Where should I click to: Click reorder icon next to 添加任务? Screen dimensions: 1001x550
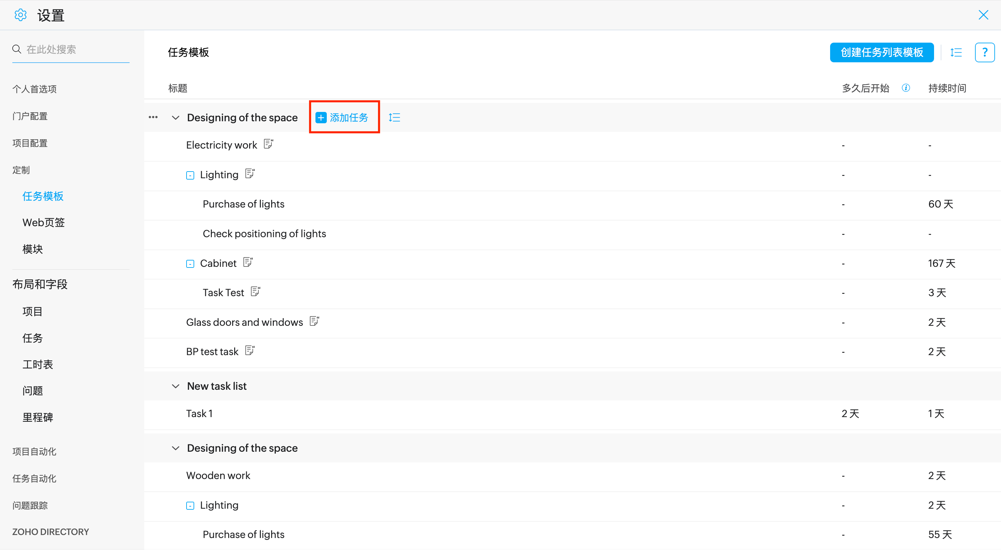point(394,117)
